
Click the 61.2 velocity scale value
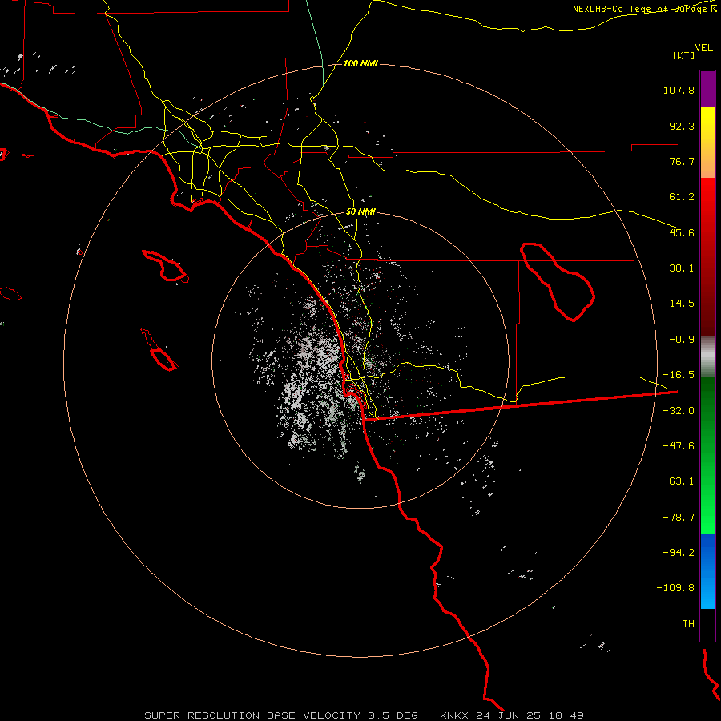[x=682, y=197]
